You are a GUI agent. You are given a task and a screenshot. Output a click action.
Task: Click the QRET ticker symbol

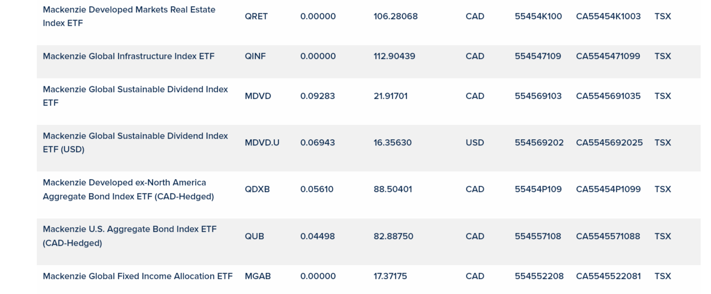[x=257, y=17]
